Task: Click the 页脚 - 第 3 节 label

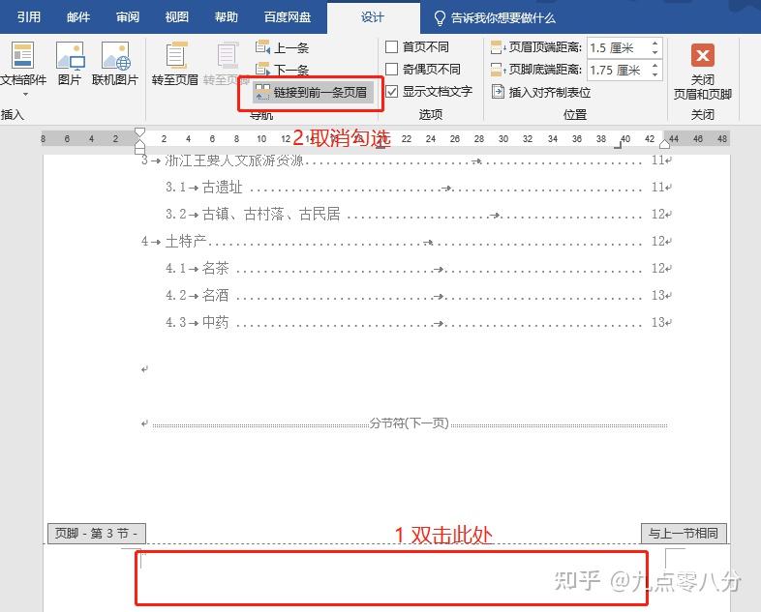Action: coord(97,534)
